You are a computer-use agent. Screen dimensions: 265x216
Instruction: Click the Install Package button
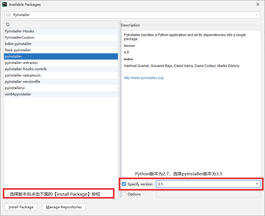21,207
